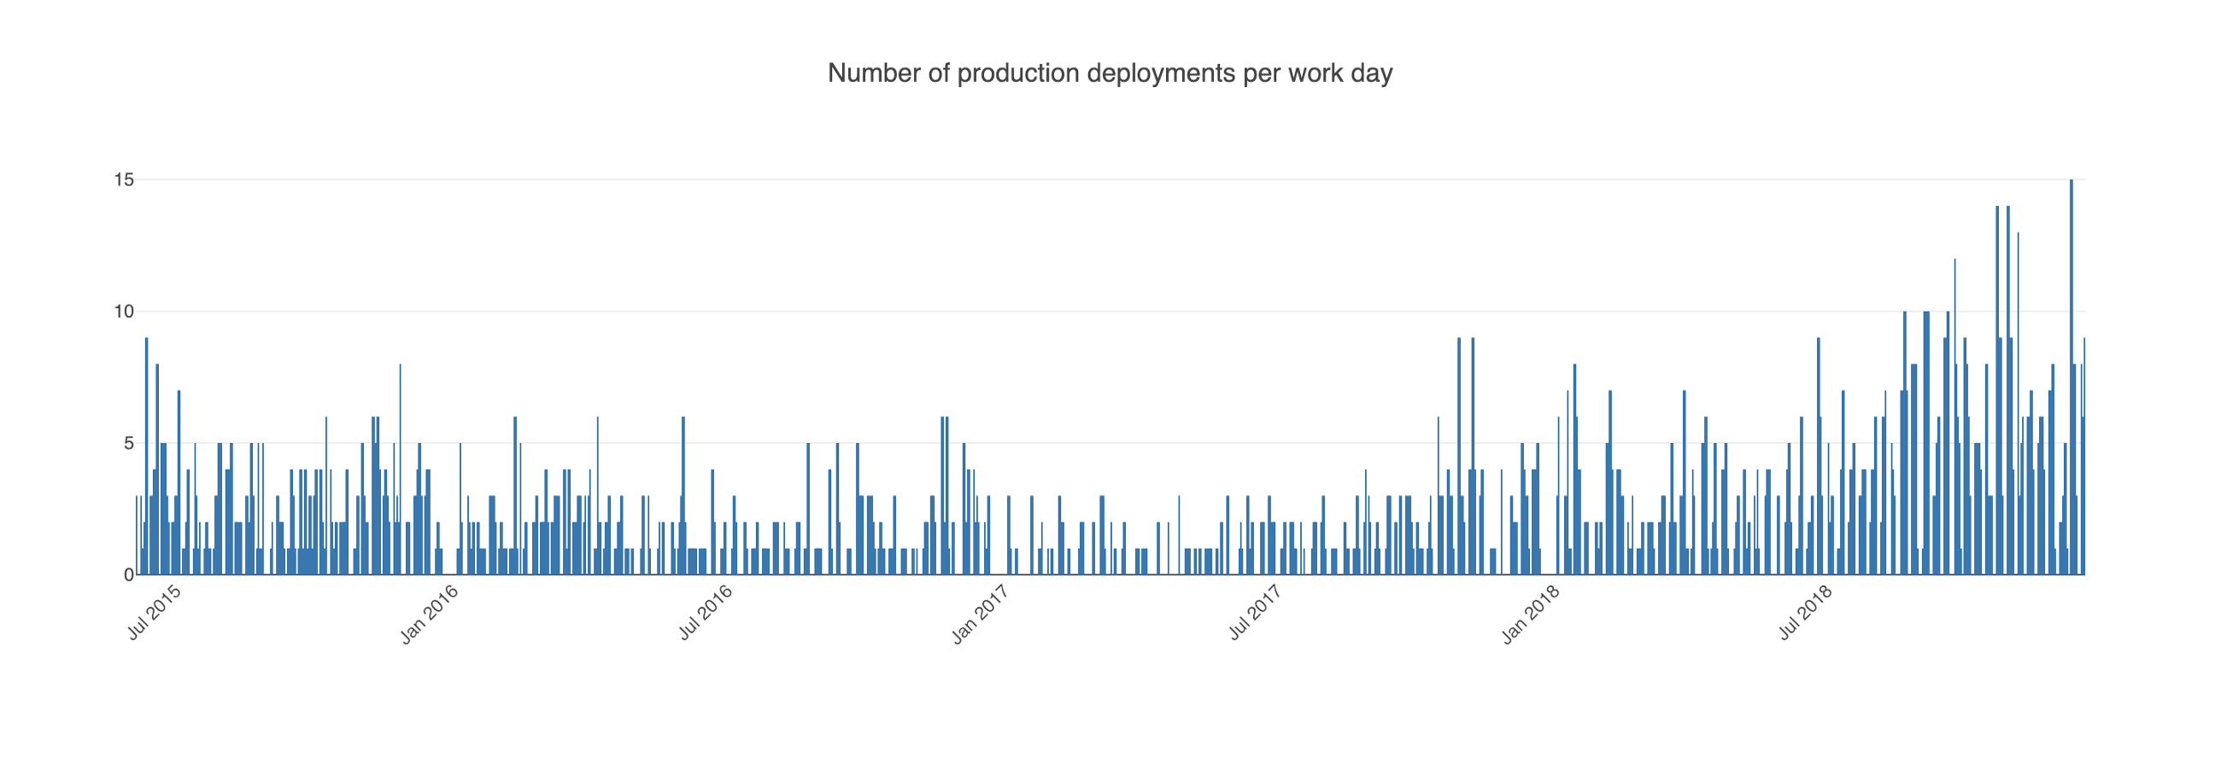
Task: Click the y-axis label 0
Action: coord(129,575)
